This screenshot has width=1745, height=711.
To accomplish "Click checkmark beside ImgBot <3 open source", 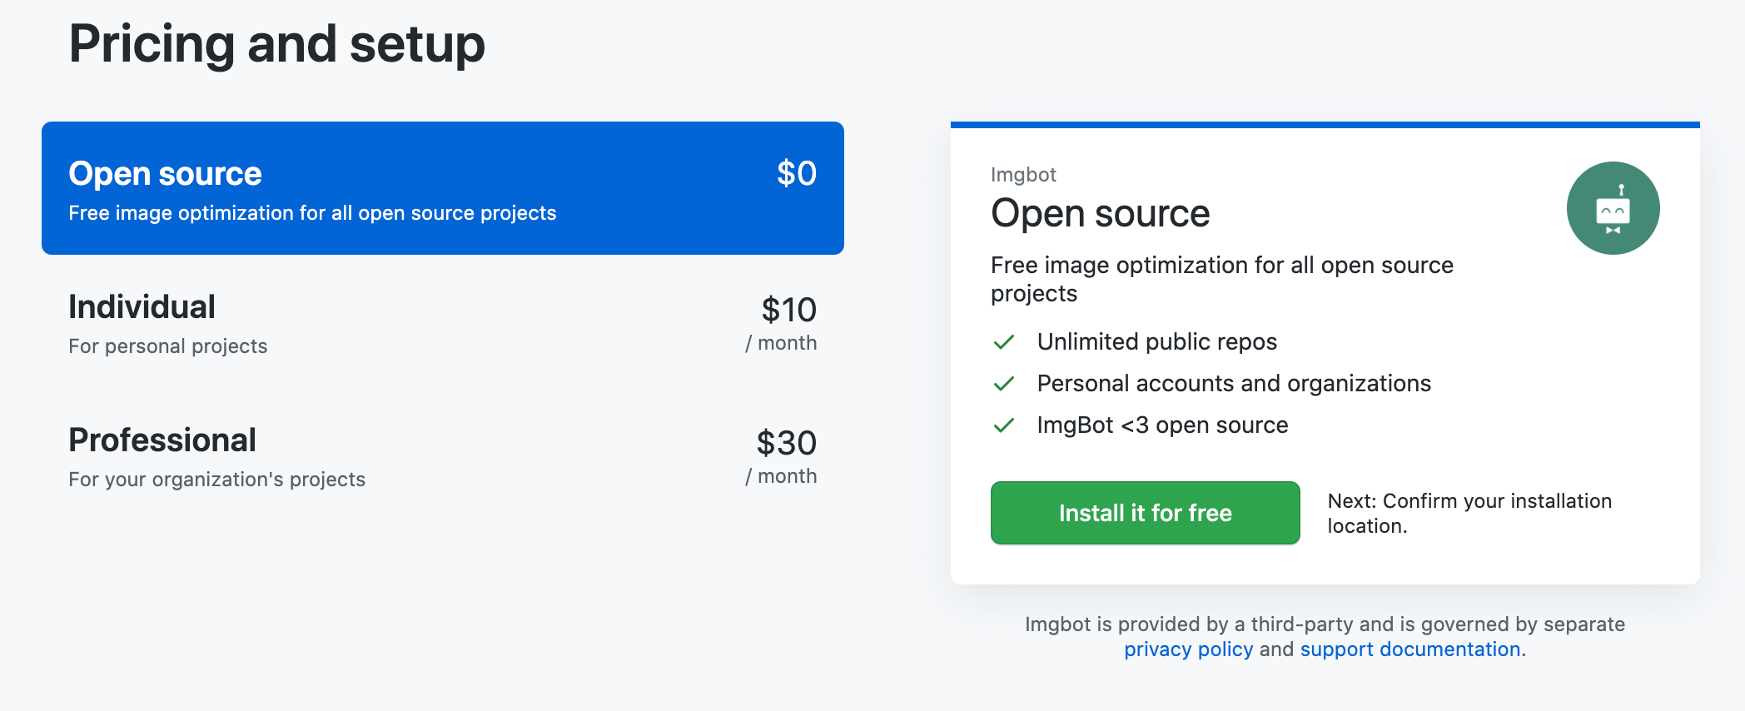I will point(1004,425).
